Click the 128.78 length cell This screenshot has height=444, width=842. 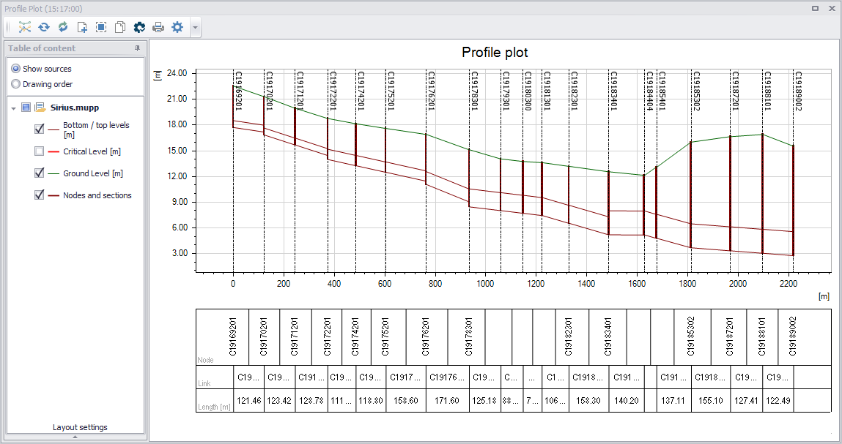pyautogui.click(x=311, y=401)
